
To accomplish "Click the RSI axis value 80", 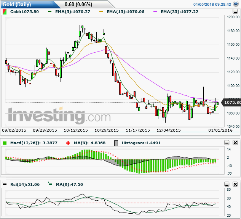I will click(x=229, y=189).
